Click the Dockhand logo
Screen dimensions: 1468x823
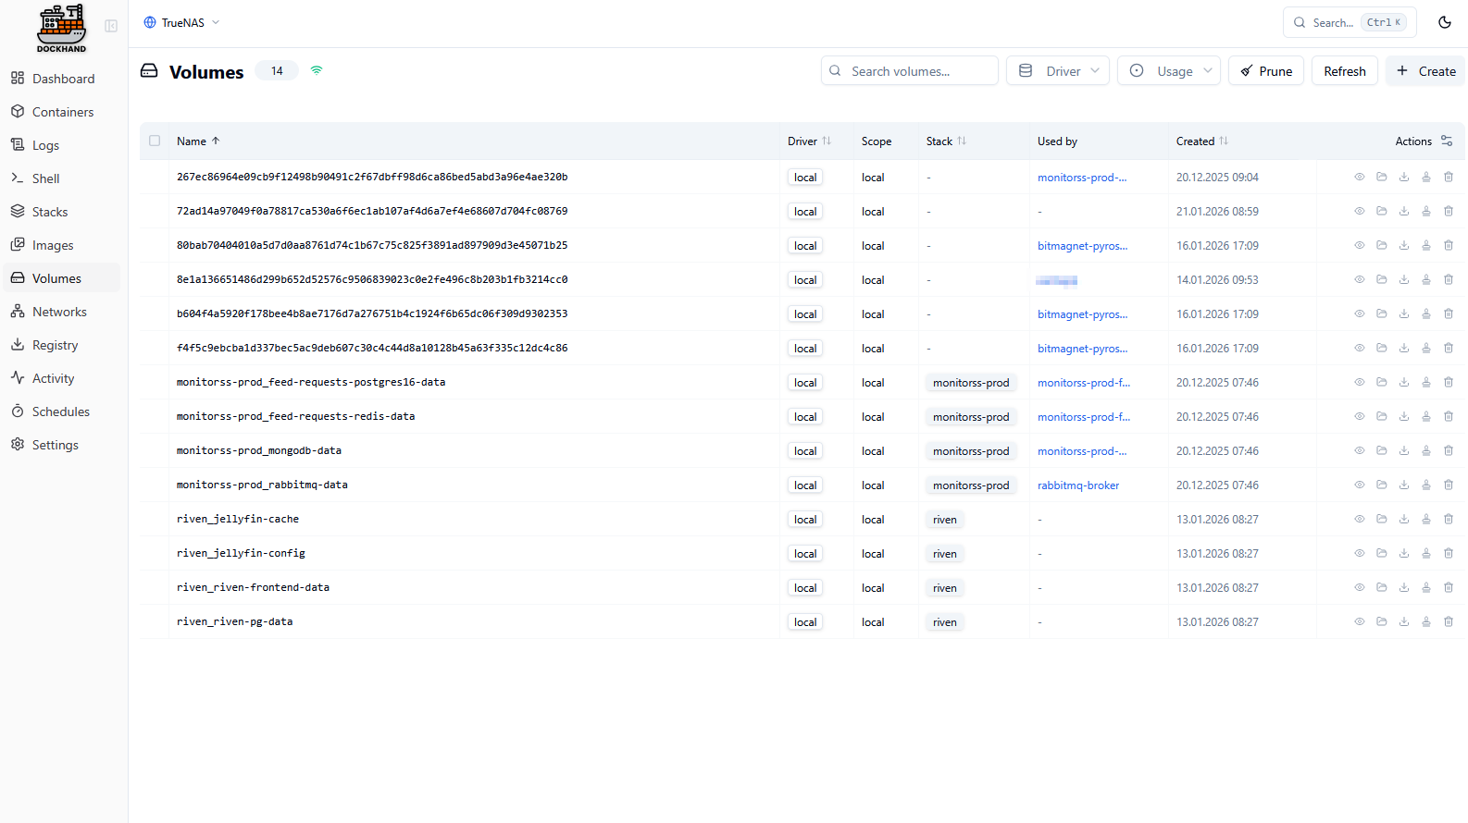(x=61, y=28)
